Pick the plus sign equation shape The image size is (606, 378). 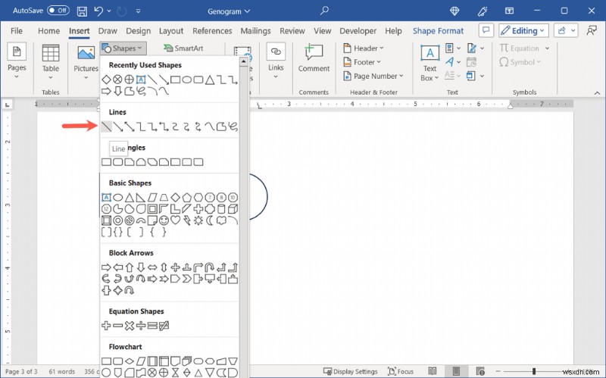pyautogui.click(x=106, y=326)
